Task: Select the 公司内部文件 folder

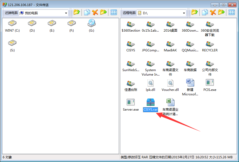Action: [x=210, y=68]
